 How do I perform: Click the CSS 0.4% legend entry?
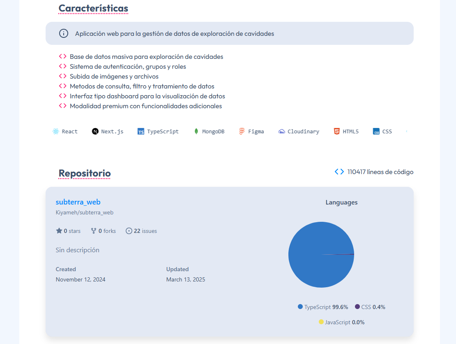(x=370, y=307)
